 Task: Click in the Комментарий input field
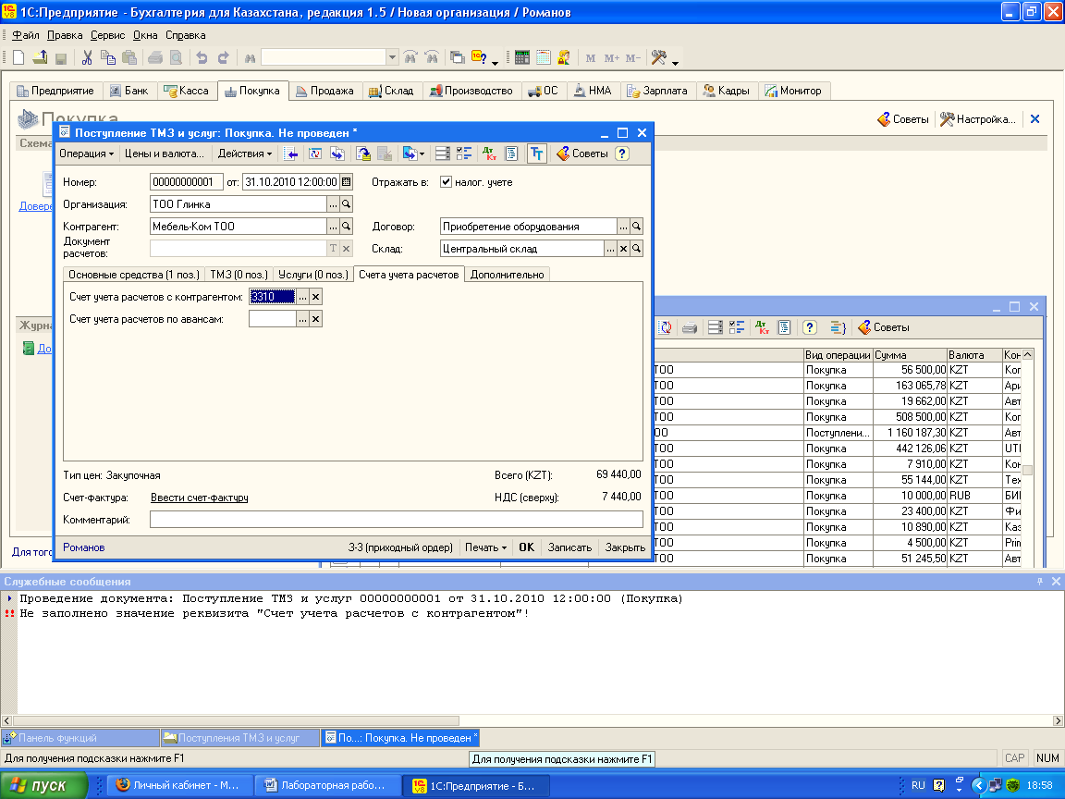[396, 520]
